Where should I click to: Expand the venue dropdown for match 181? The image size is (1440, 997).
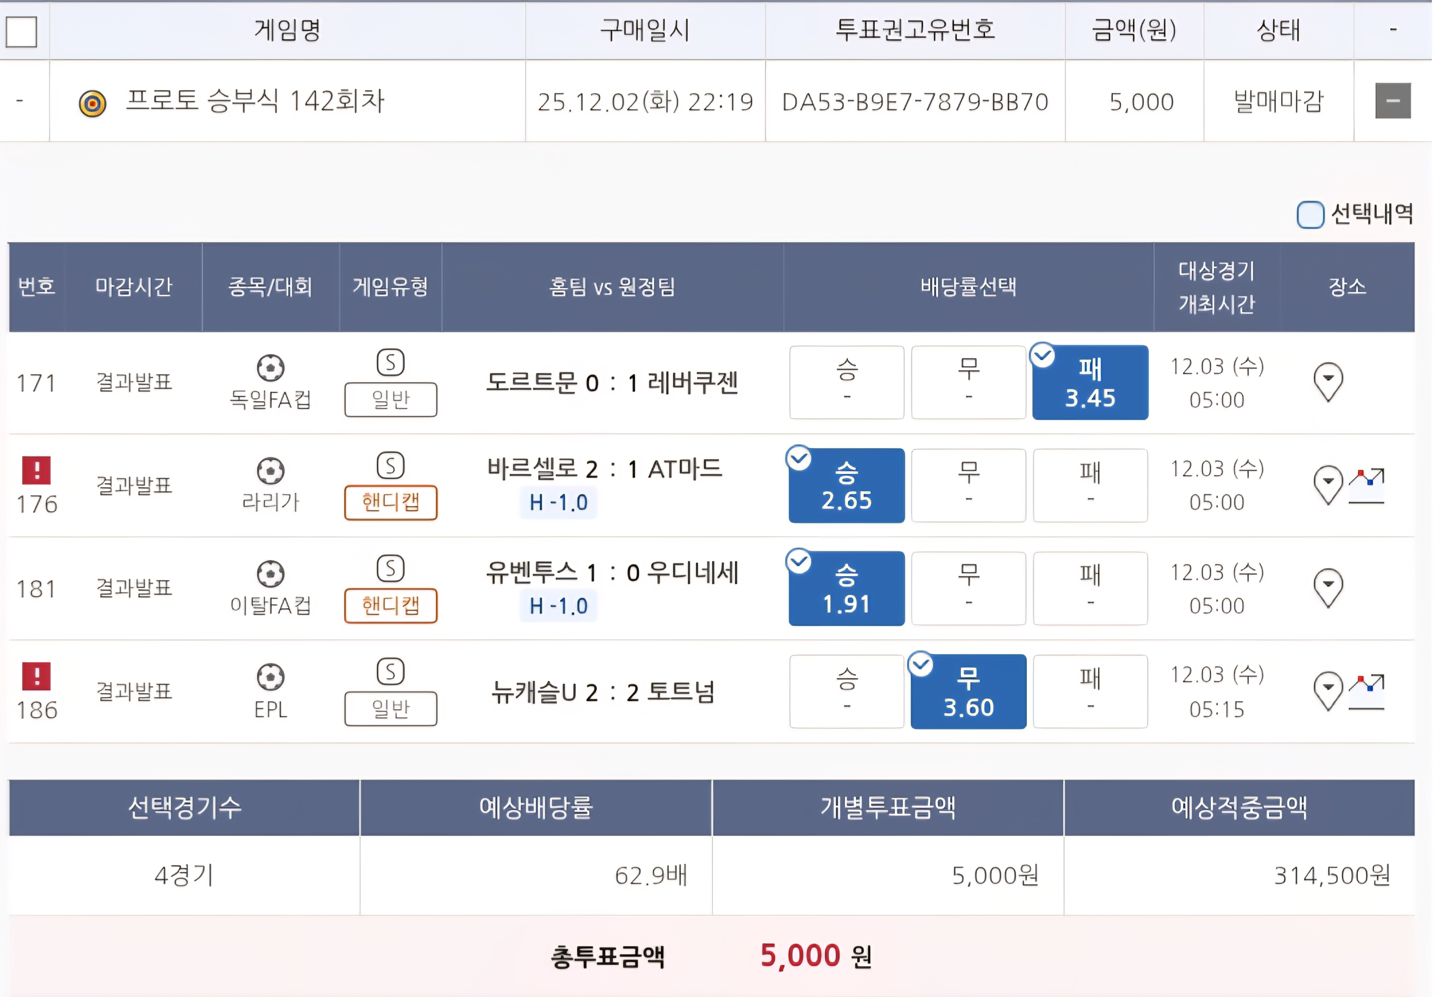[1328, 587]
